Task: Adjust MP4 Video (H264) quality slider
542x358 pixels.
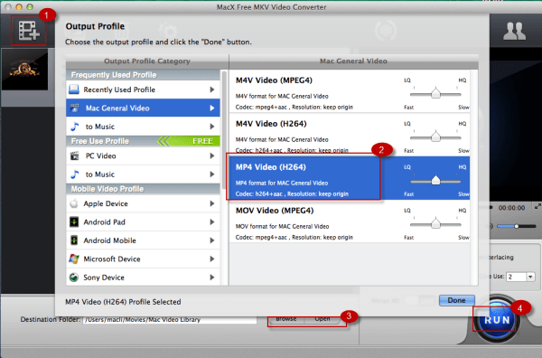Action: tap(435, 181)
